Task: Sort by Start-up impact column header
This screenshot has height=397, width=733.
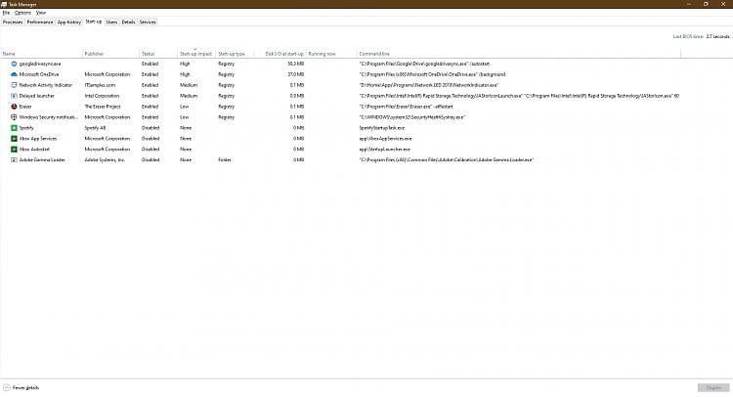Action: [196, 54]
